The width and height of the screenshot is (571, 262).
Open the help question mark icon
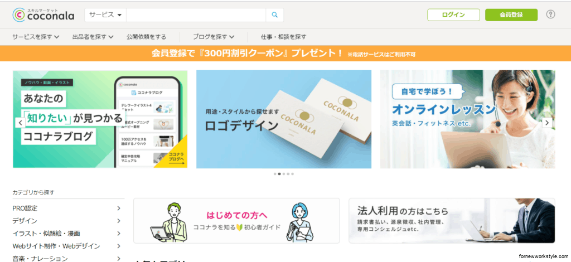pos(550,14)
